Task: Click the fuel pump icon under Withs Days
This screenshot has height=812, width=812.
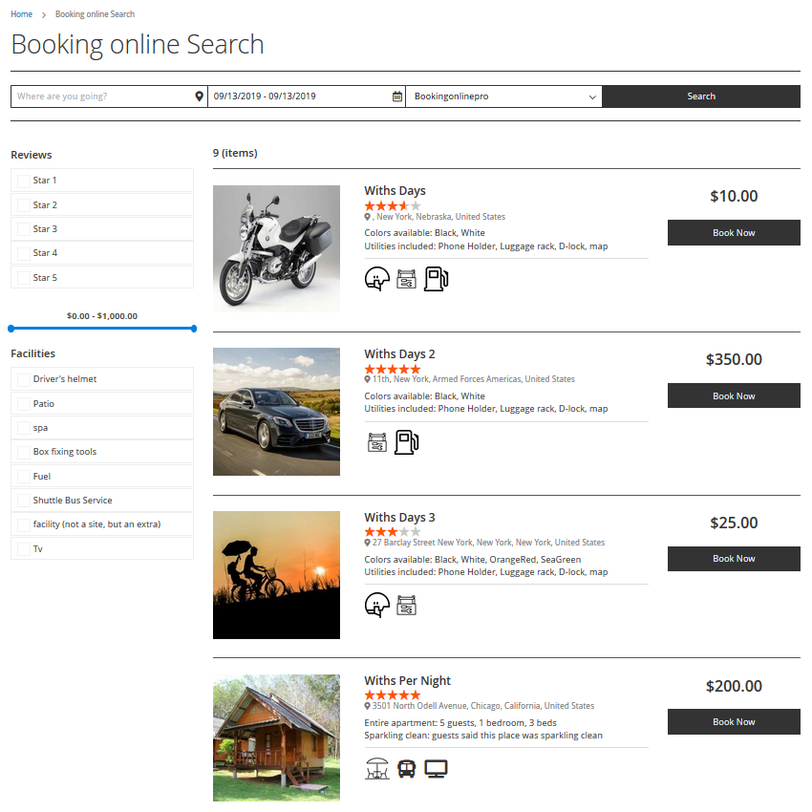Action: pyautogui.click(x=436, y=279)
